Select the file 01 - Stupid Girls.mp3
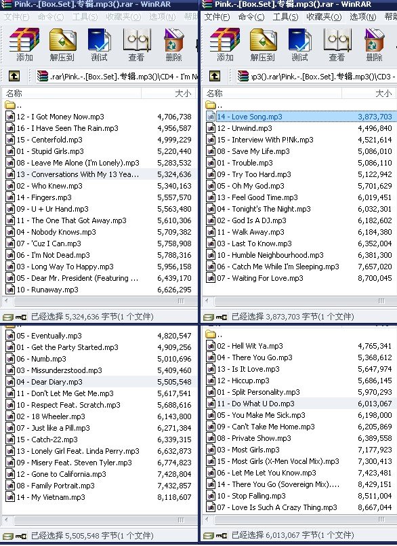Screen dimensions: 397x546 [x=50, y=151]
